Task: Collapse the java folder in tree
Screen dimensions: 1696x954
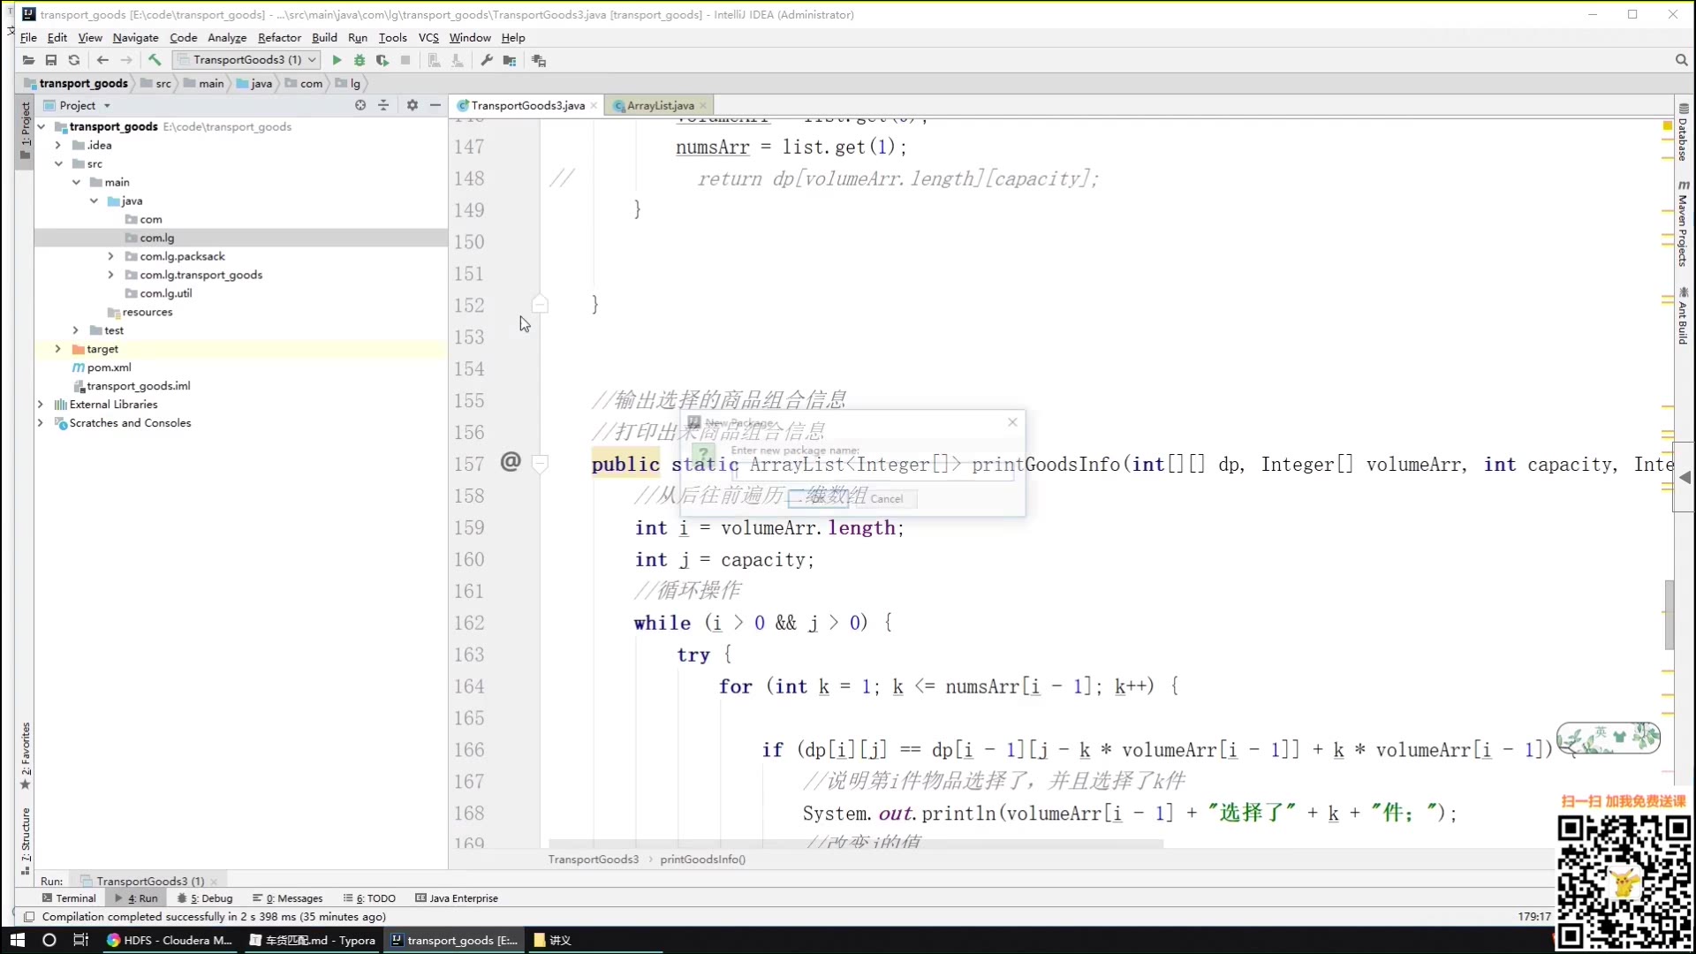Action: [94, 201]
